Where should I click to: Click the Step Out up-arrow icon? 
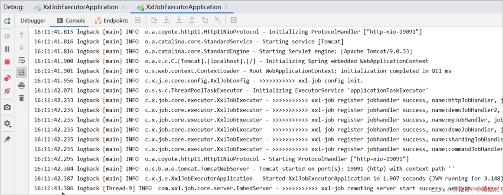pyautogui.click(x=192, y=20)
